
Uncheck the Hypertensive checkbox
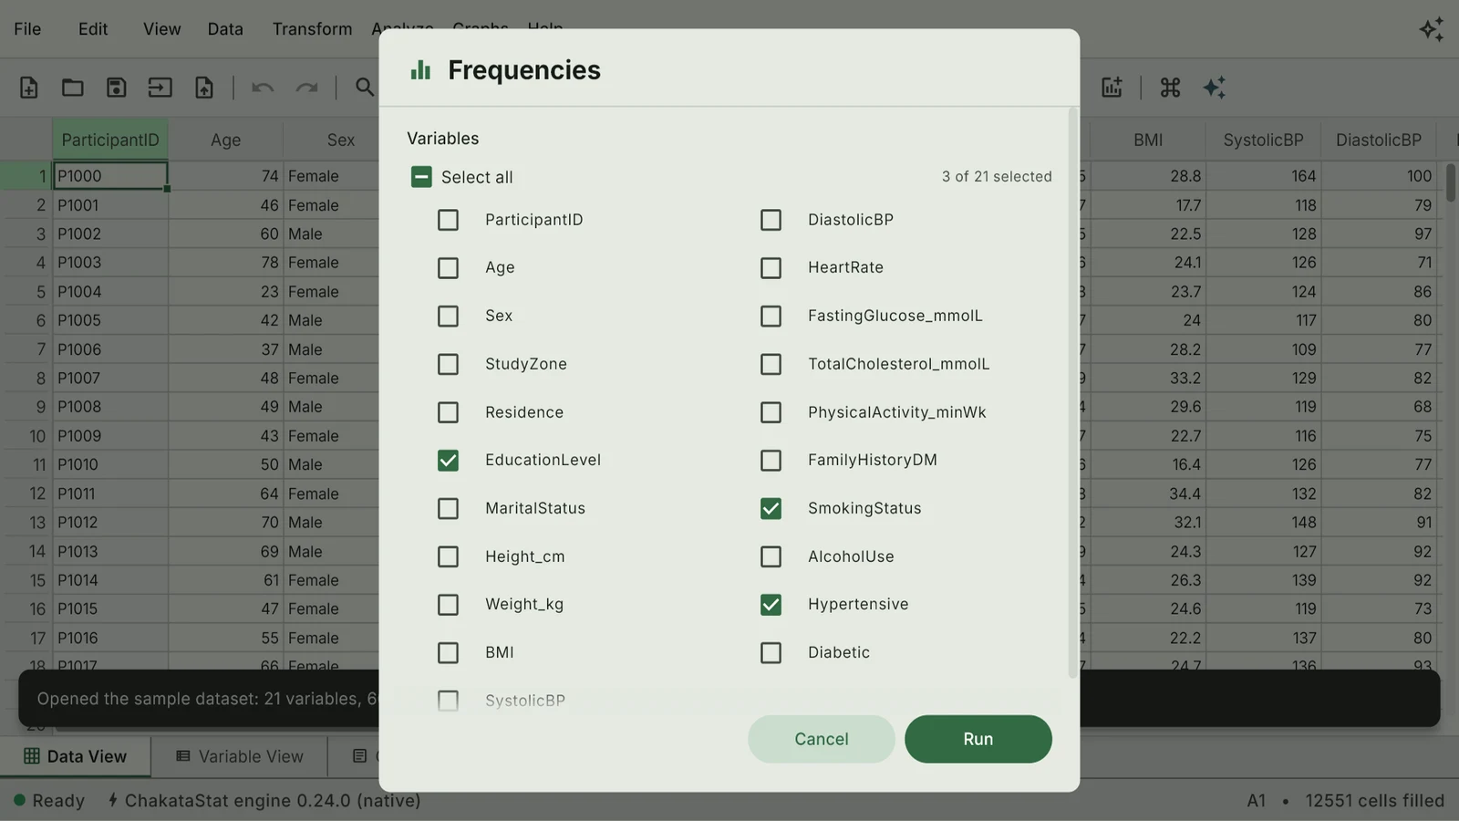(x=771, y=605)
